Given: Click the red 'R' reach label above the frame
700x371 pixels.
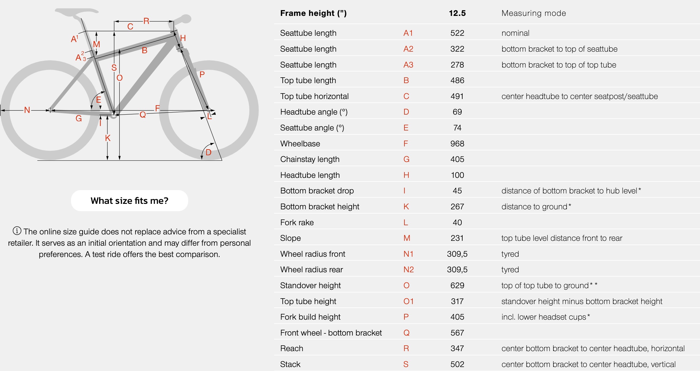Looking at the screenshot, I should click(x=146, y=21).
